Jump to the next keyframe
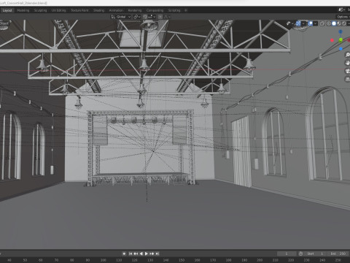Image resolution: width=350 pixels, height=263 pixels. click(152, 254)
